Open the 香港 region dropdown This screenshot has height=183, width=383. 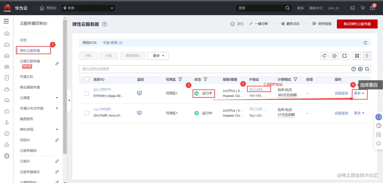[88, 8]
